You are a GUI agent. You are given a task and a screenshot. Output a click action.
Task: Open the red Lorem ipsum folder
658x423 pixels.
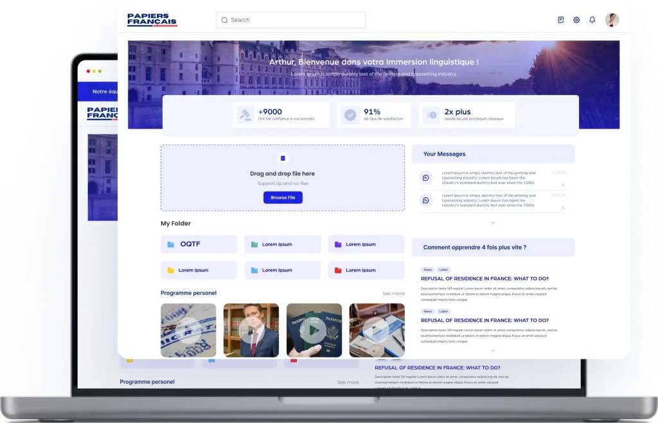366,270
